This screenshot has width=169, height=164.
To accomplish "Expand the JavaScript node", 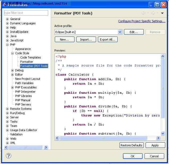I will click(7, 40).
